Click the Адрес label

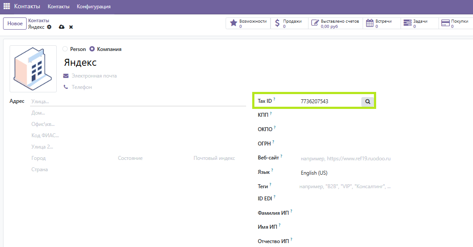click(x=17, y=101)
